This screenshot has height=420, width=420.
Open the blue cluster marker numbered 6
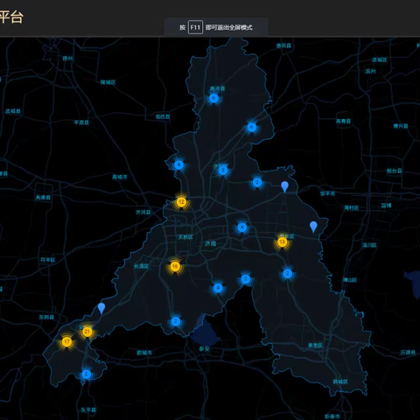252,127
